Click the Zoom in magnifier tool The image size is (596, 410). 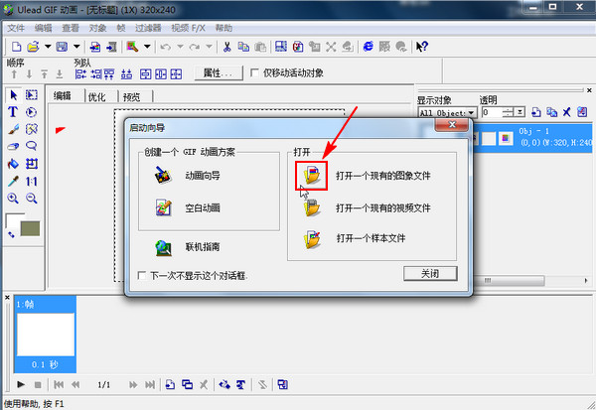tap(13, 198)
